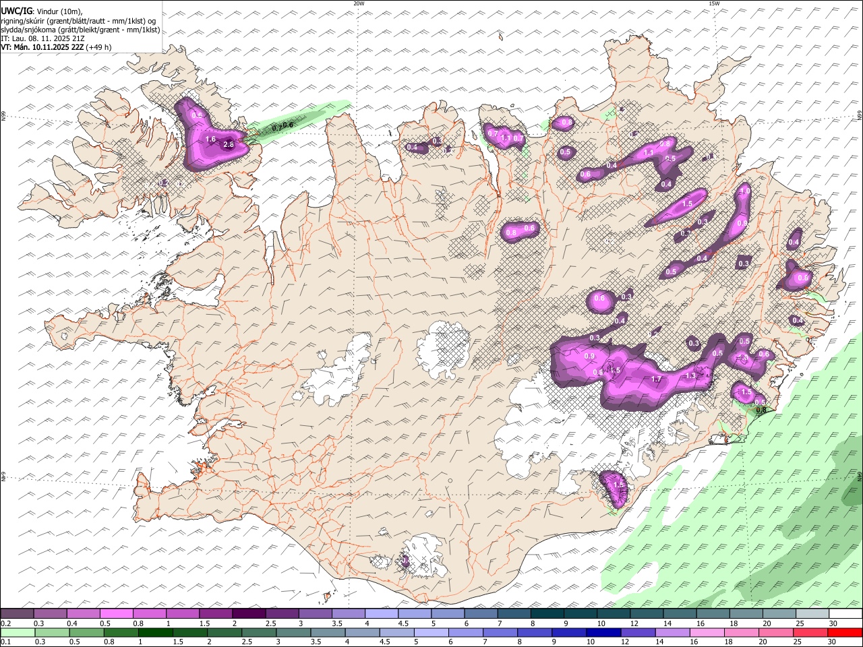The width and height of the screenshot is (863, 647).
Task: Click the bright red swatch ending the rain scale
Action: click(845, 632)
